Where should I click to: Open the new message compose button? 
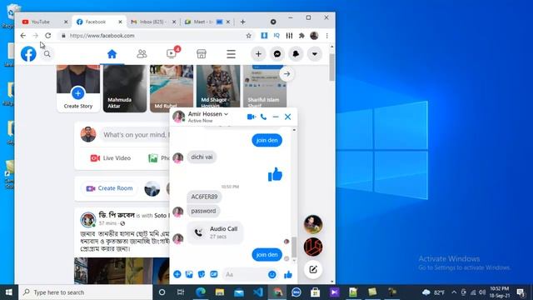pos(313,270)
